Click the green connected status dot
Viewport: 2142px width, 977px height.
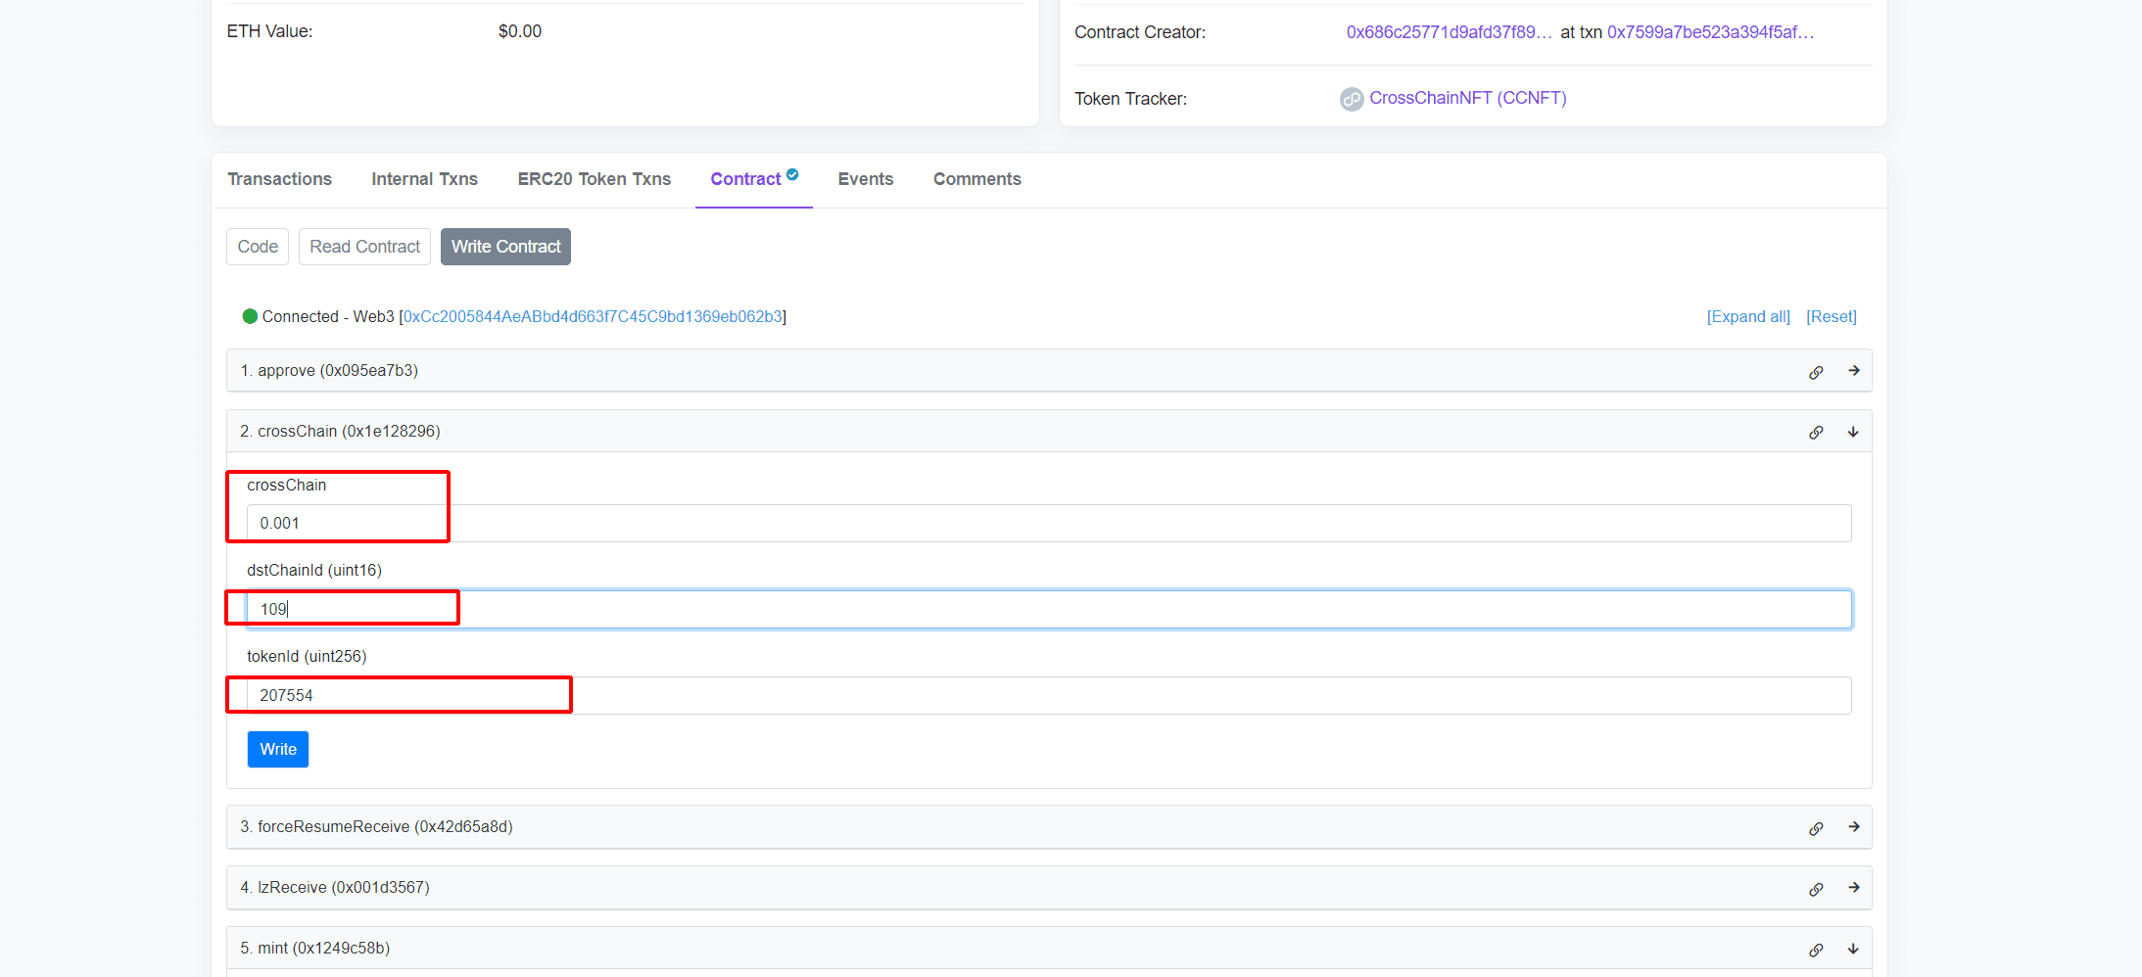250,316
